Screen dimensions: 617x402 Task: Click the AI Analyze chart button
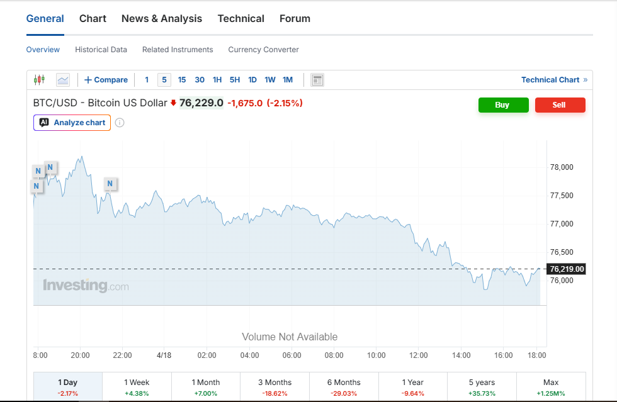[x=72, y=123]
